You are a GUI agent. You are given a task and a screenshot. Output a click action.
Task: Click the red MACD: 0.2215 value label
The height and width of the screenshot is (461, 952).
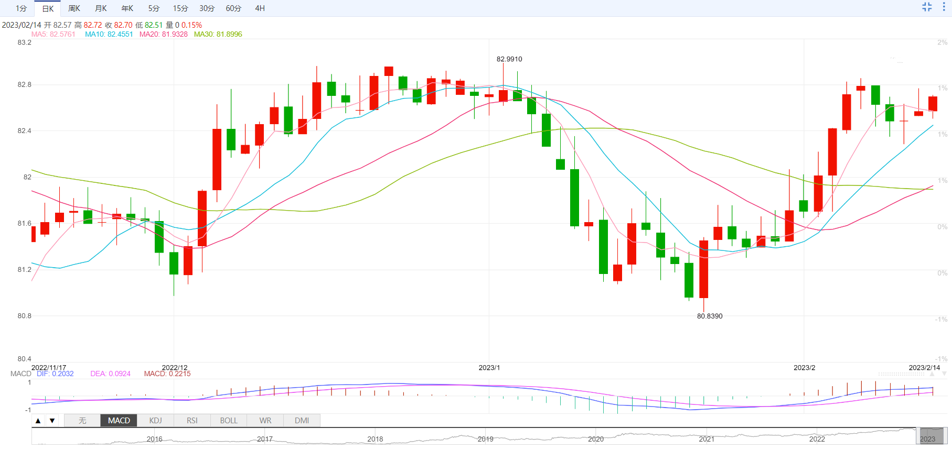point(167,374)
